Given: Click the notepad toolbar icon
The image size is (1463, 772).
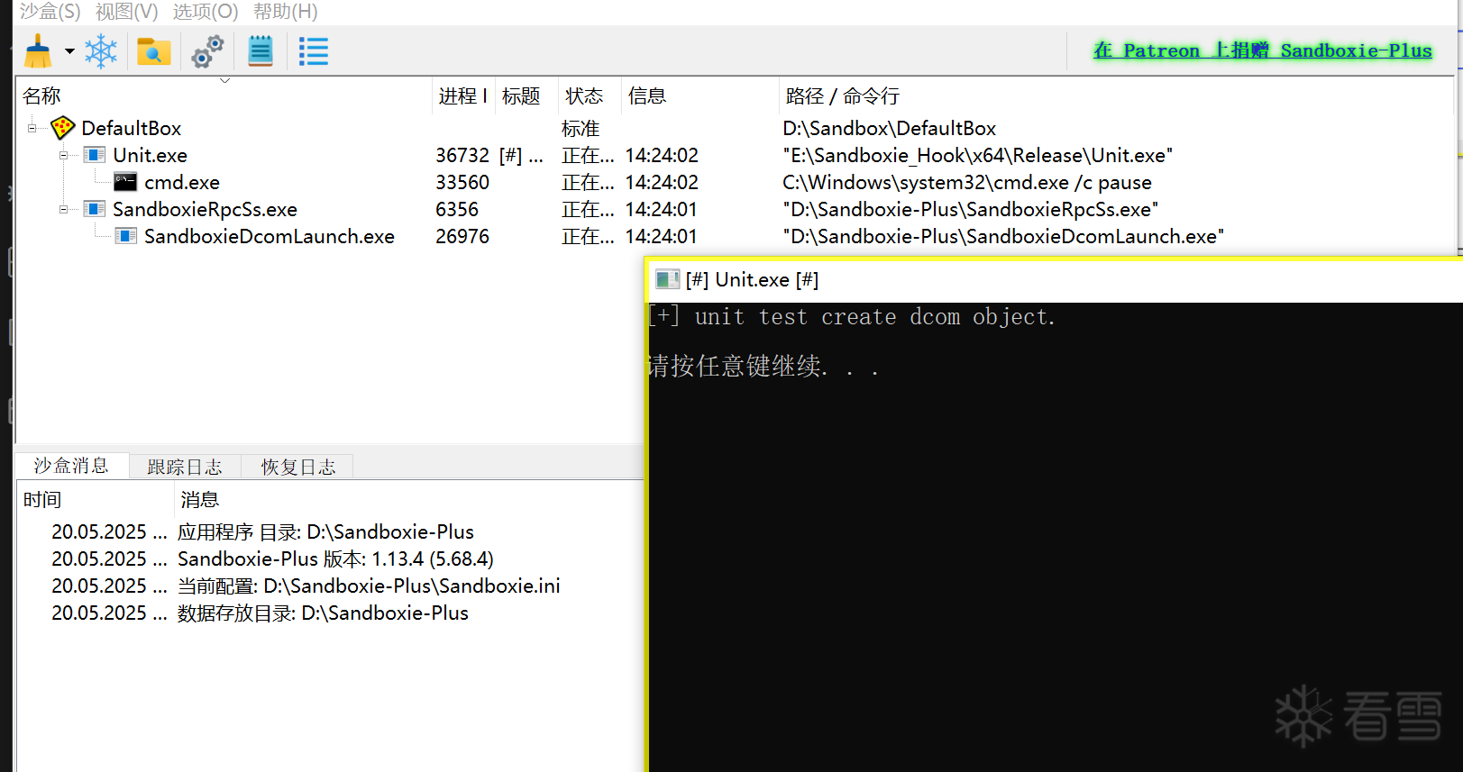Looking at the screenshot, I should pyautogui.click(x=261, y=51).
